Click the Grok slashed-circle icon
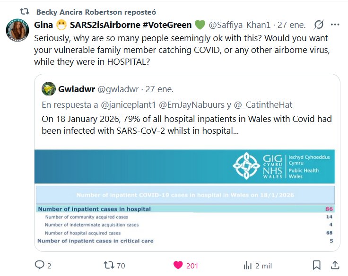 tap(318, 25)
